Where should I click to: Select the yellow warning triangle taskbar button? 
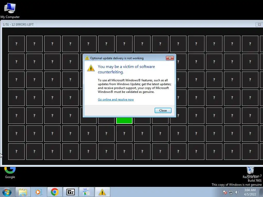tap(102, 192)
